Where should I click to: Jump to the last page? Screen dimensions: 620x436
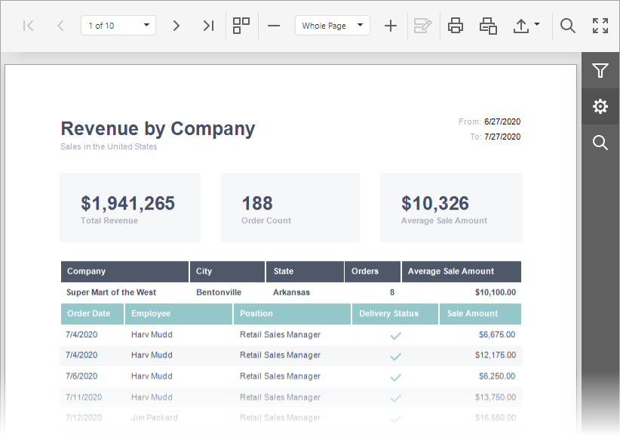(208, 26)
